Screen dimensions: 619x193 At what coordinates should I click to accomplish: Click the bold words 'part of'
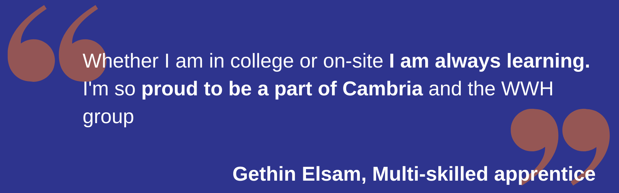pyautogui.click(x=305, y=90)
